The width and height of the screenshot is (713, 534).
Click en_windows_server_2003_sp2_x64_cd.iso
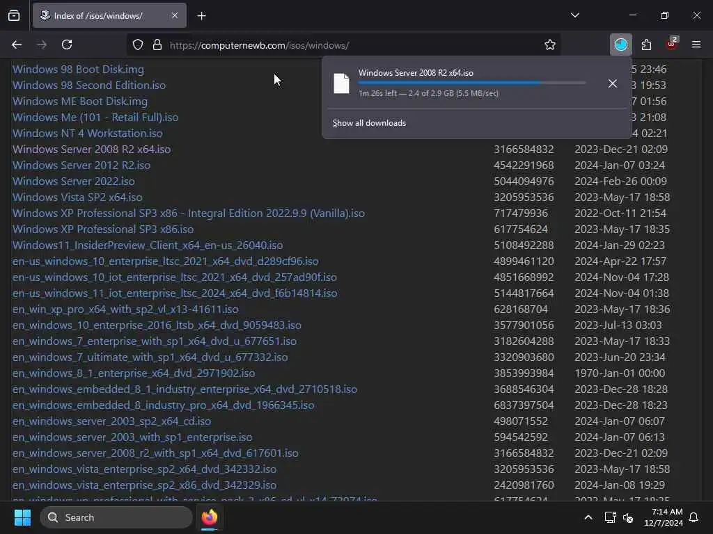(x=112, y=421)
